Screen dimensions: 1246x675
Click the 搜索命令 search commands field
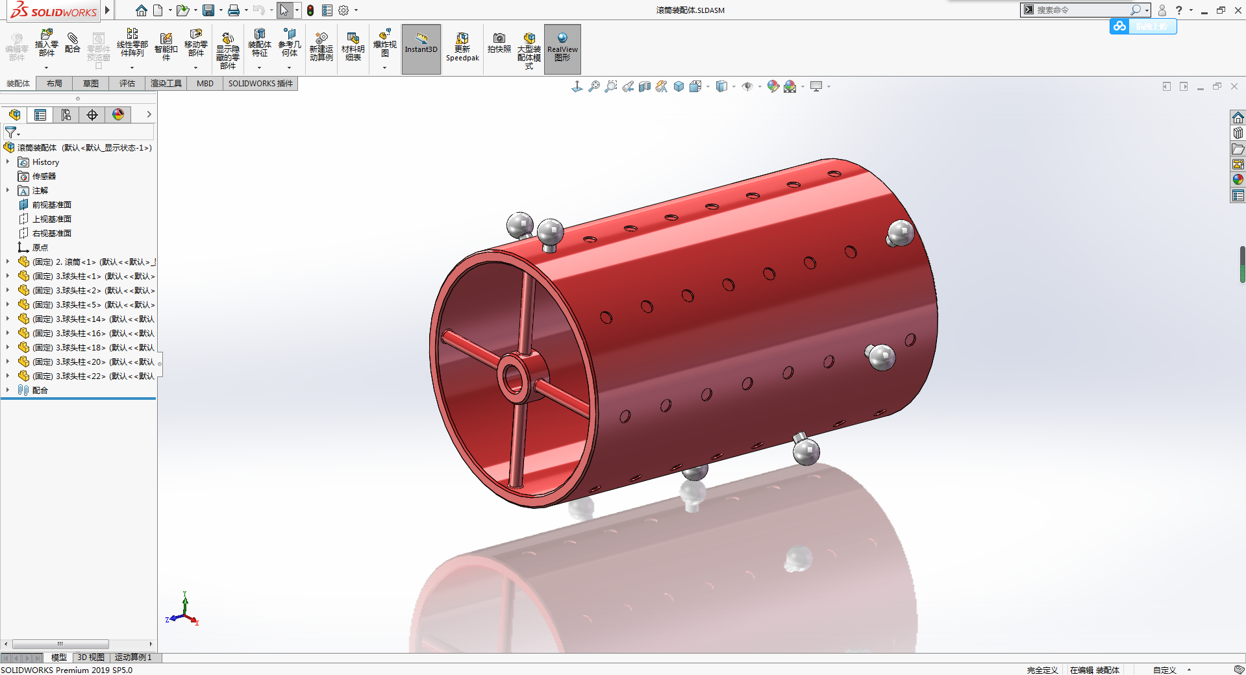pyautogui.click(x=1082, y=10)
